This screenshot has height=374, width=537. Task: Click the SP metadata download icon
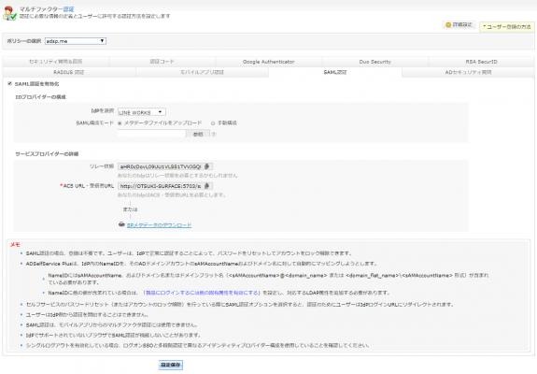pyautogui.click(x=121, y=225)
